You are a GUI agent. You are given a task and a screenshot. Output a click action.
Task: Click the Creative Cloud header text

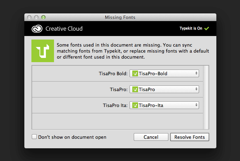click(64, 29)
